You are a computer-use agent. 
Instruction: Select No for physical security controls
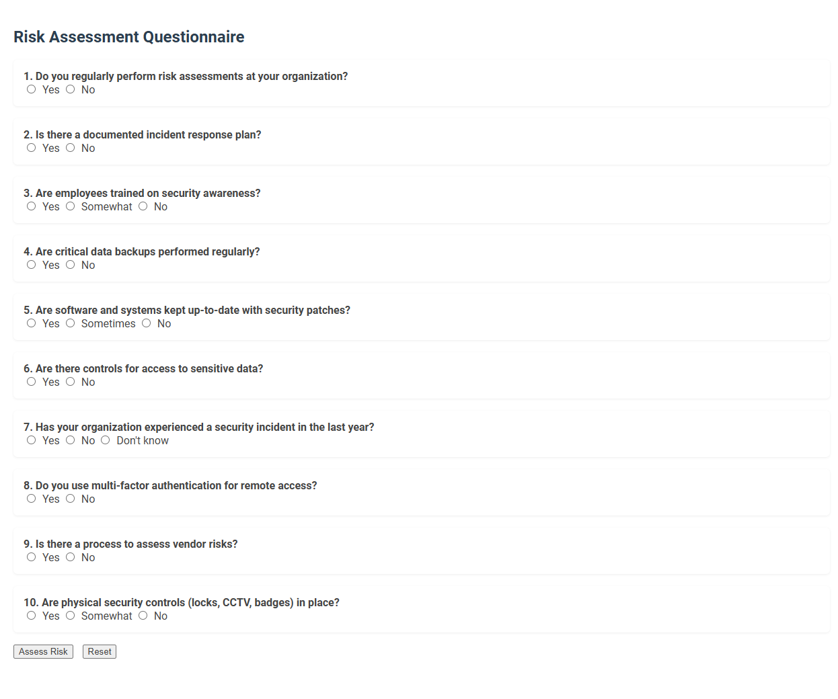(x=143, y=615)
